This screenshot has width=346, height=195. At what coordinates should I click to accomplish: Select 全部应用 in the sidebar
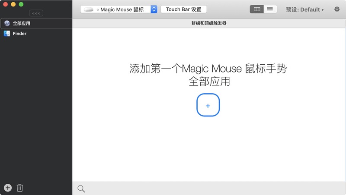pos(36,23)
